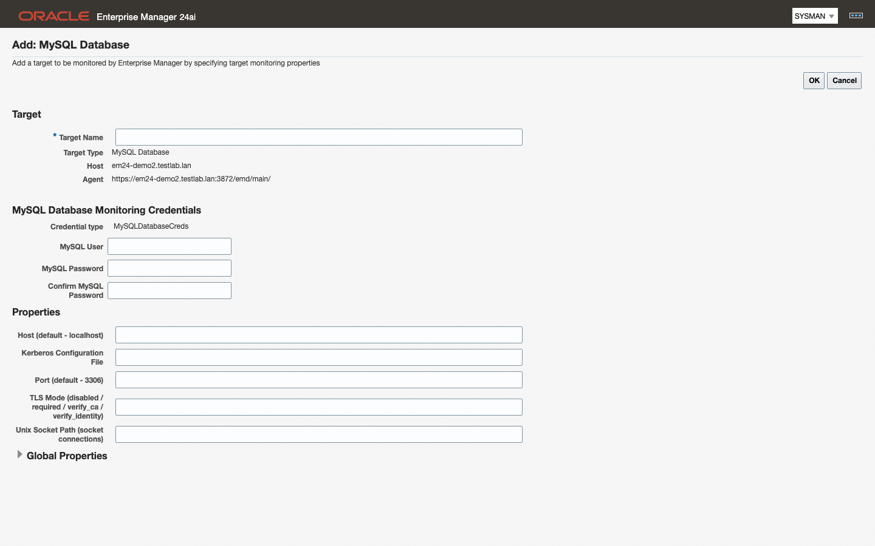Select the Kerberos Configuration File field

coord(319,357)
